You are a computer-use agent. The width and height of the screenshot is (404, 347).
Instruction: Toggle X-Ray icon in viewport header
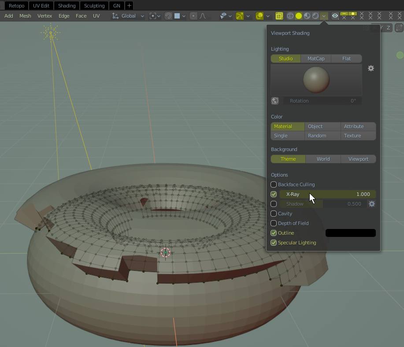coord(279,16)
